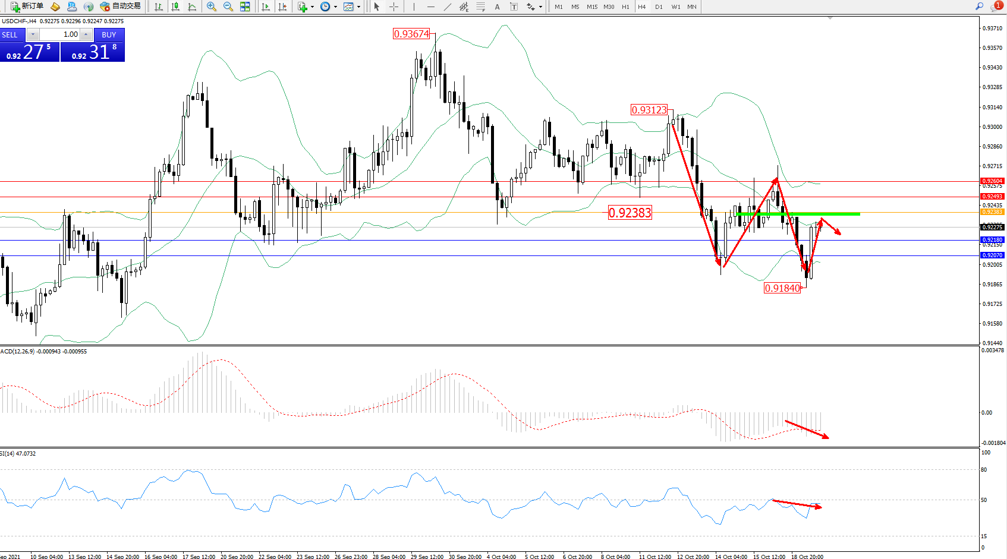Image resolution: width=1007 pixels, height=559 pixels.
Task: Toggle Auto Trading (自动交易) on or off
Action: click(x=121, y=7)
